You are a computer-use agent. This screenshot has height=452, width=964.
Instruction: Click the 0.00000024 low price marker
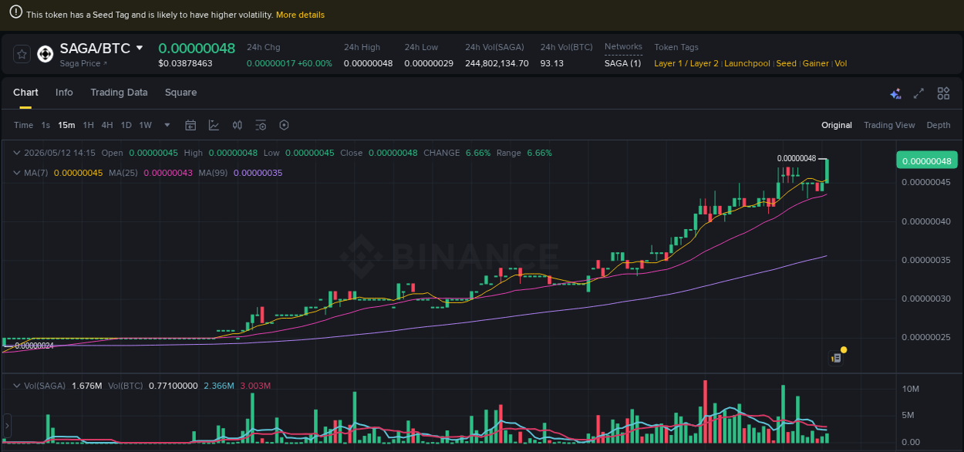coord(34,346)
